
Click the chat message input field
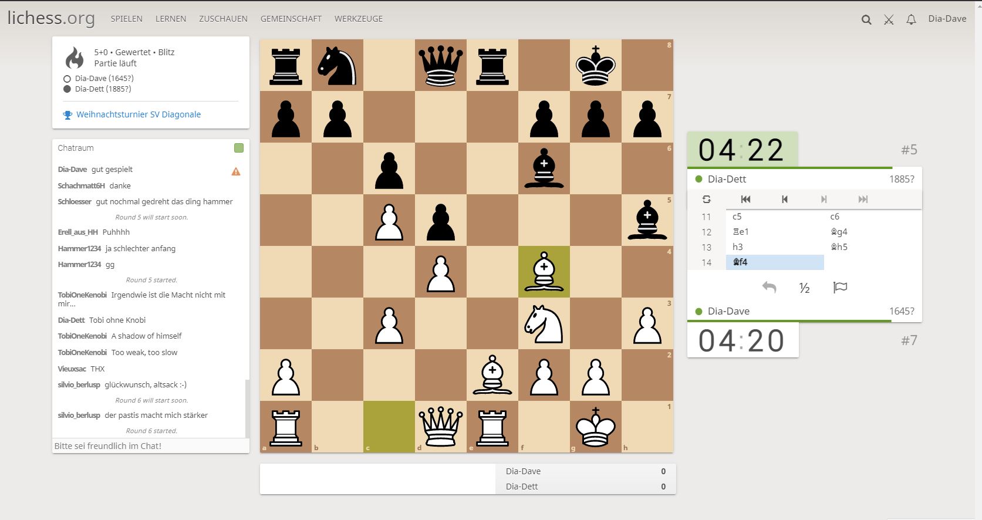150,446
